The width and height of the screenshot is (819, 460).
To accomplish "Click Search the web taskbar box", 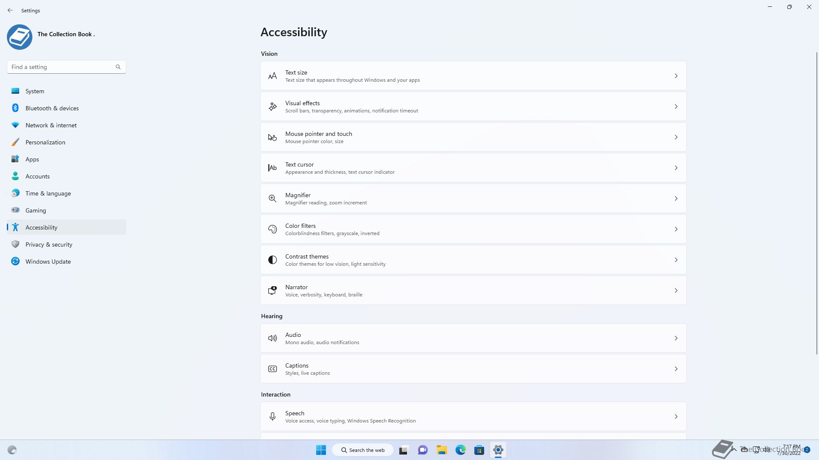I will 363,450.
